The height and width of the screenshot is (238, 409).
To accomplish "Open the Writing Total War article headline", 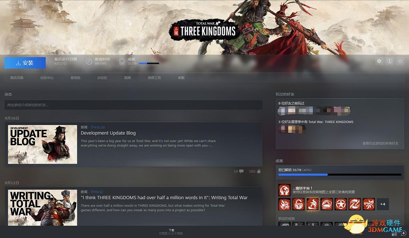I will (164, 198).
